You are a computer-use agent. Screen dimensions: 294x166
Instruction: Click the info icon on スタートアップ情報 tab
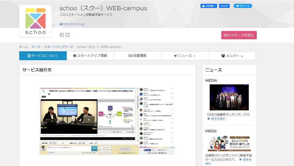point(75,56)
